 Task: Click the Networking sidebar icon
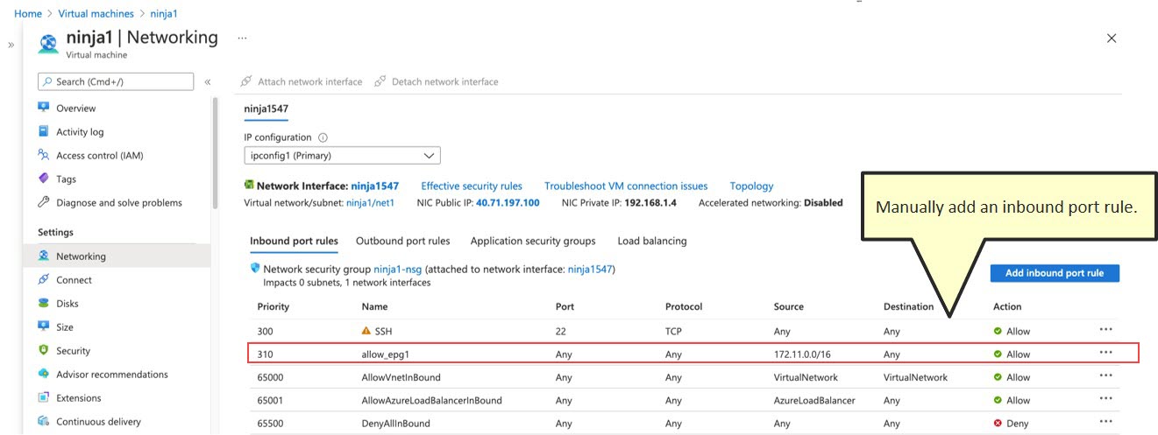click(44, 256)
